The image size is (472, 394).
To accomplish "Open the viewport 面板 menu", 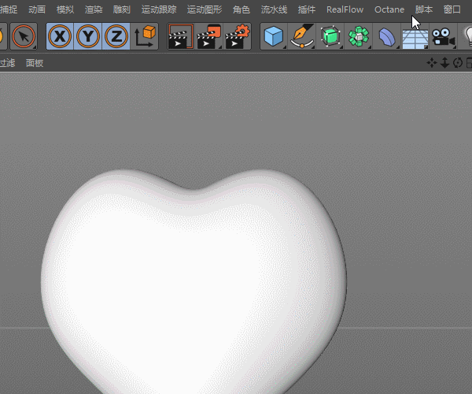I will (x=35, y=63).
